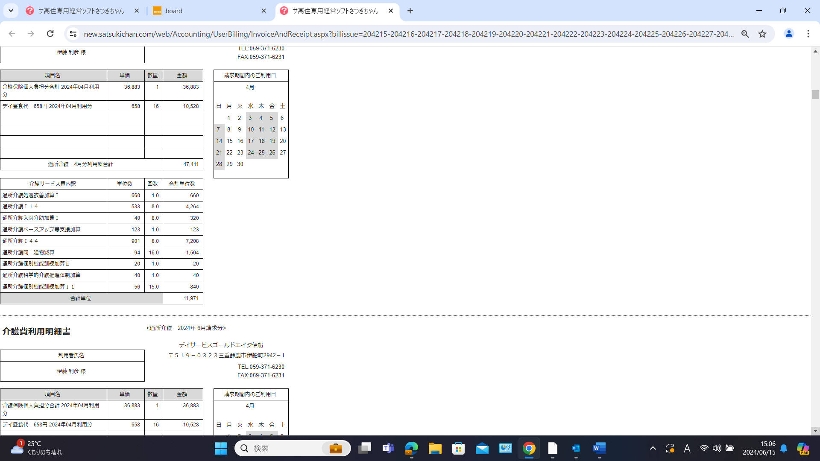
Task: Open Chrome profile avatar menu
Action: pos(789,34)
